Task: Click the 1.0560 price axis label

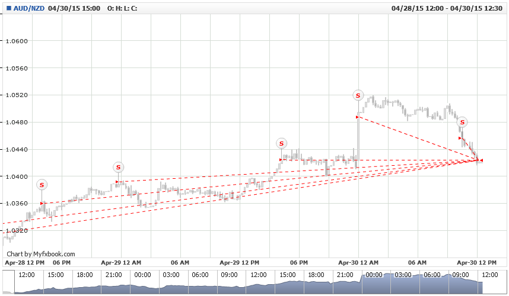Action: click(17, 68)
